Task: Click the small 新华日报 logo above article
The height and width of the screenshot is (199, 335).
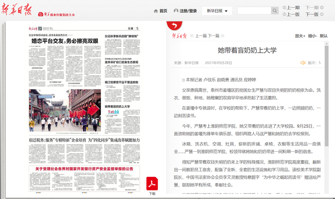Action: click(180, 36)
